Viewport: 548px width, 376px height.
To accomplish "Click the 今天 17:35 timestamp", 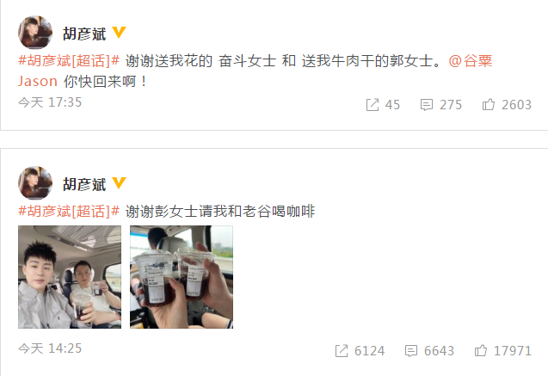I will pos(50,102).
